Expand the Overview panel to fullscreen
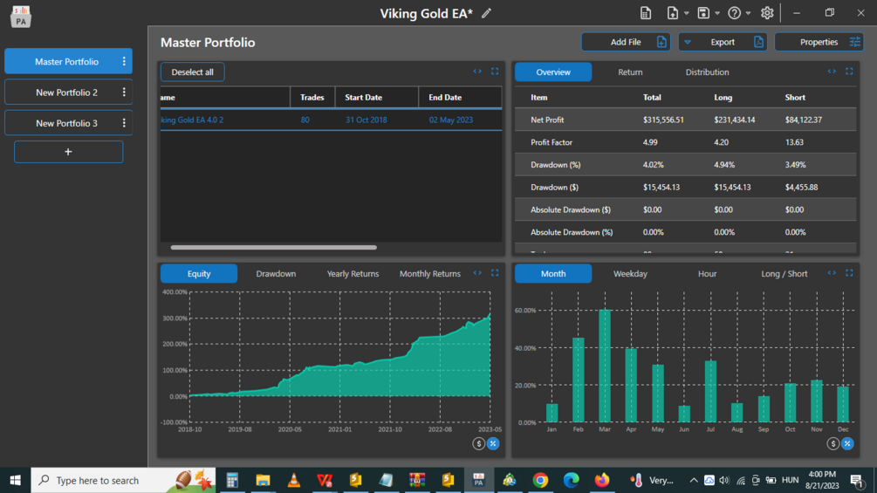The height and width of the screenshot is (493, 877). click(x=849, y=72)
